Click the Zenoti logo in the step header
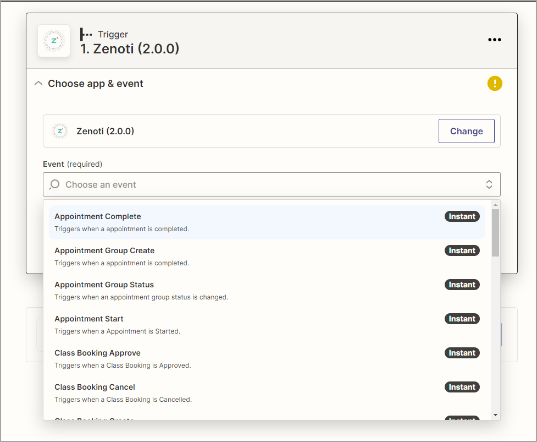Screen dimensions: 537x442 coord(54,41)
